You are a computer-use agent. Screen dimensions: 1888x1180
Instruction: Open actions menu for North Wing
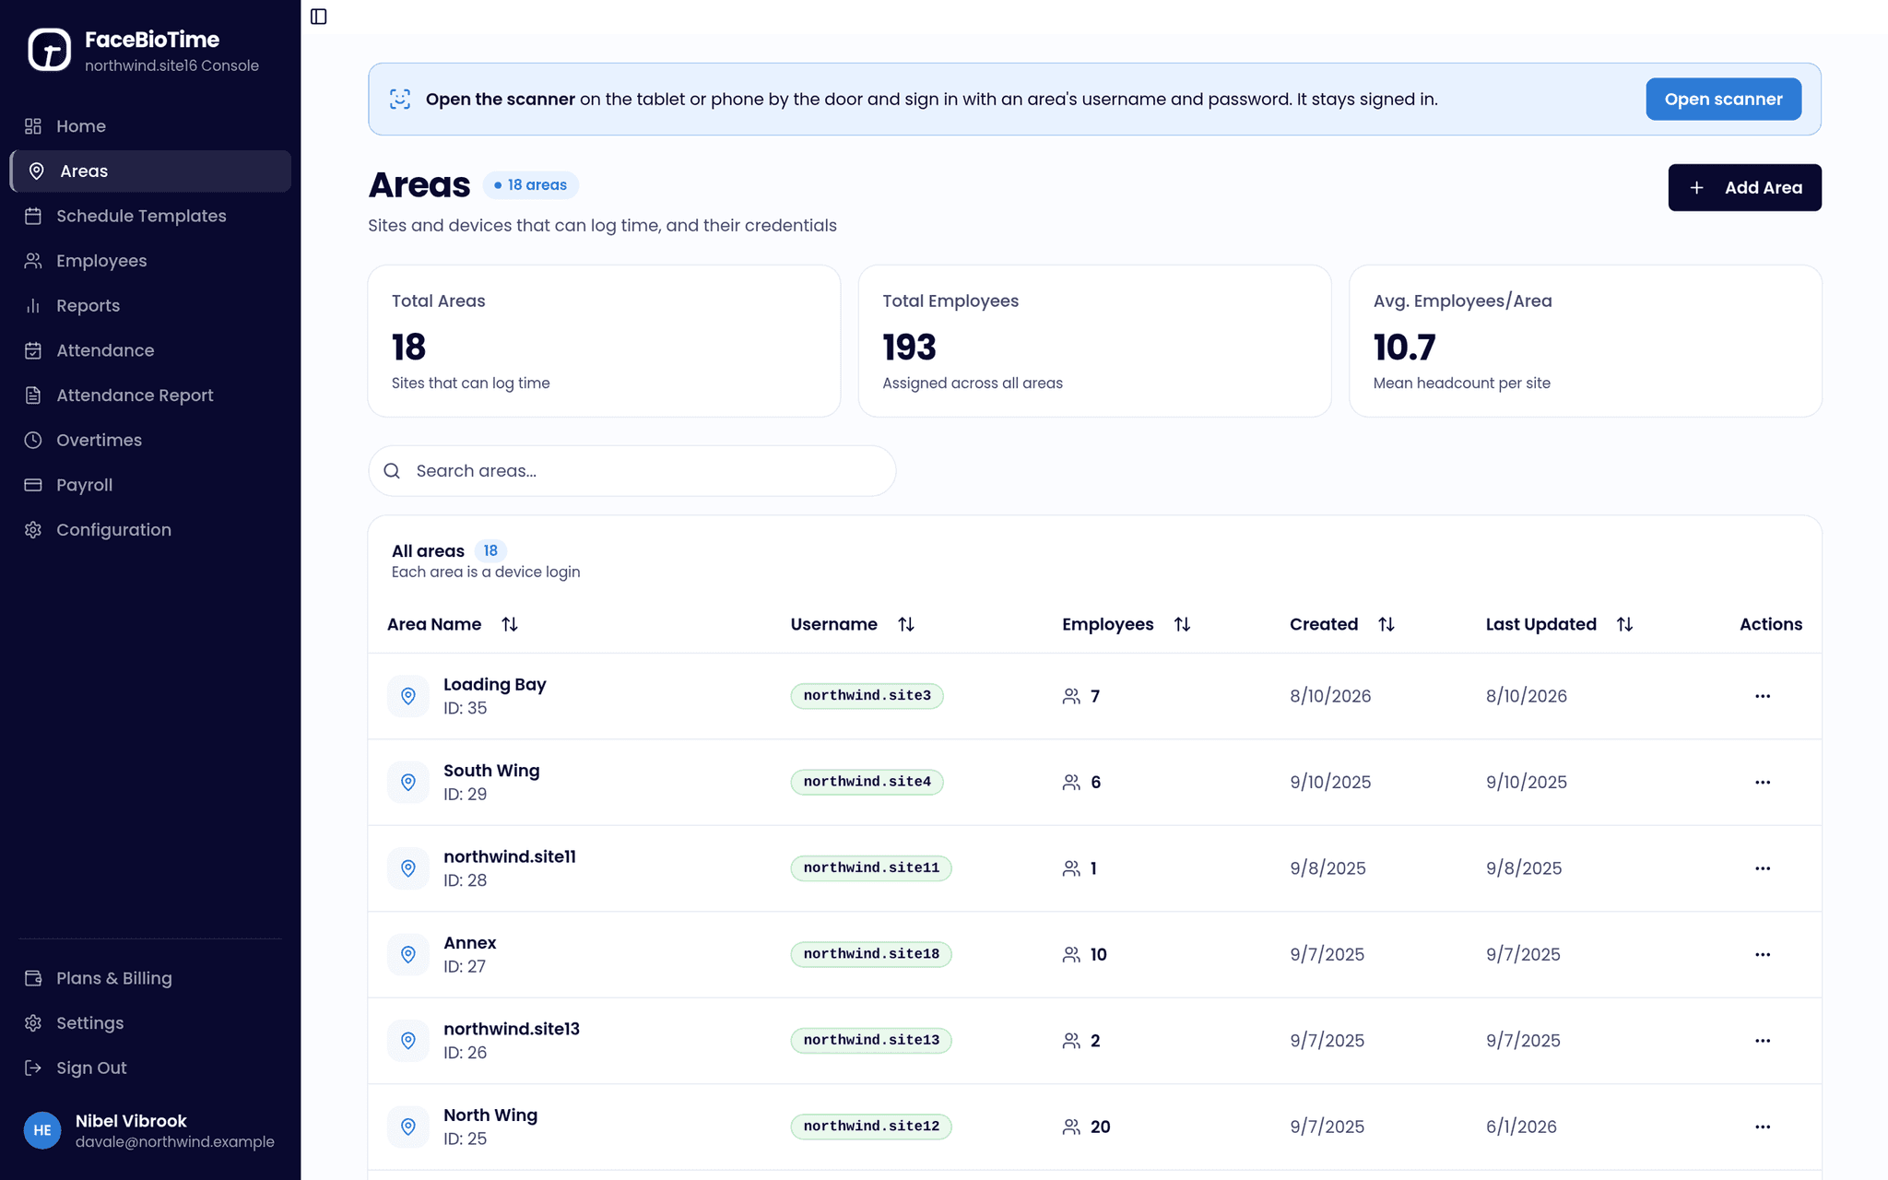coord(1763,1127)
